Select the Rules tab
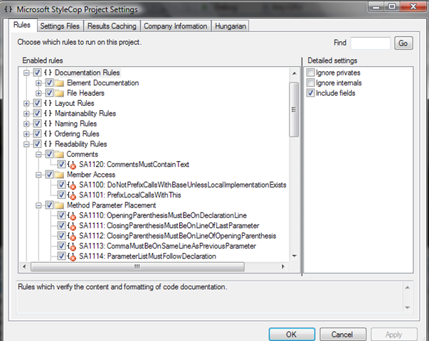This screenshot has height=341, width=429. (22, 25)
